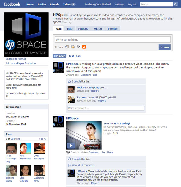The width and height of the screenshot is (181, 187).
Task: Report Joe Wan's comment
Action: coord(102,101)
